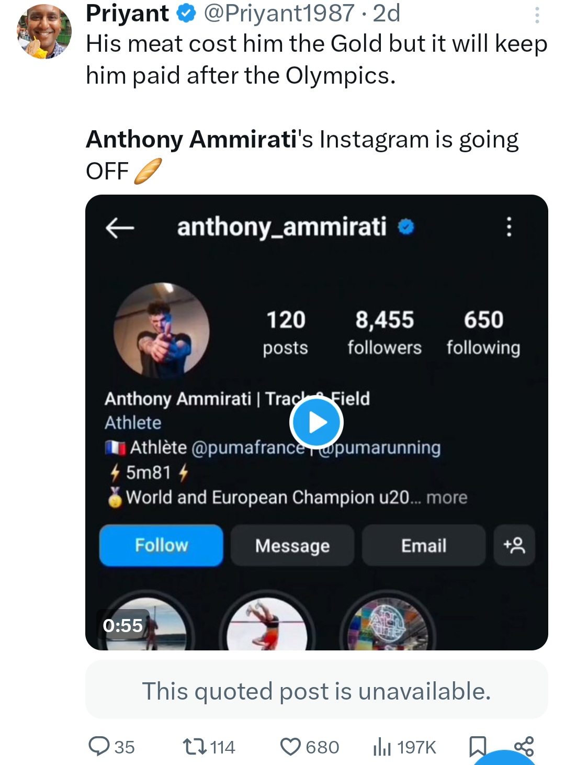Viewport: 565px width, 765px height.
Task: Open the reply comment icon
Action: [x=99, y=746]
